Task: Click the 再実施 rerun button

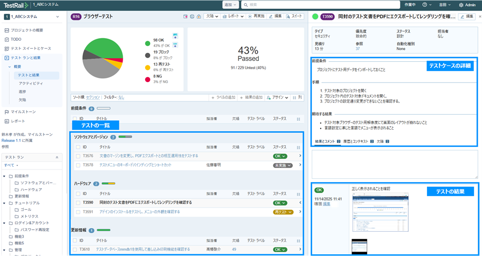Action: pyautogui.click(x=252, y=17)
